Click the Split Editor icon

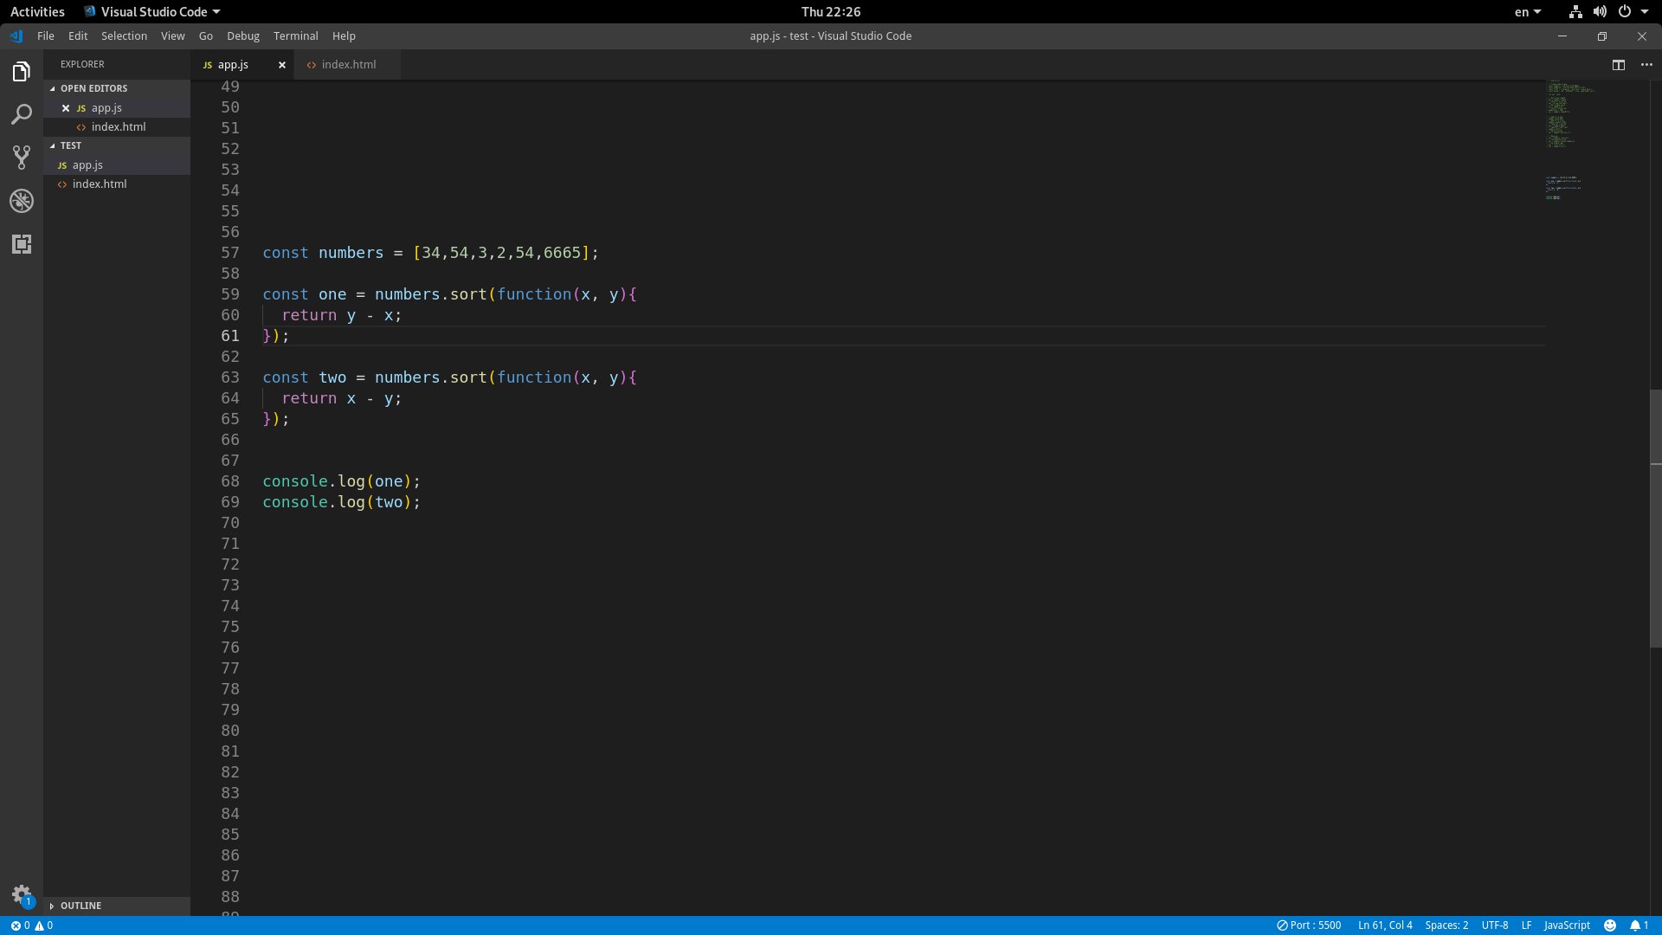1618,65
